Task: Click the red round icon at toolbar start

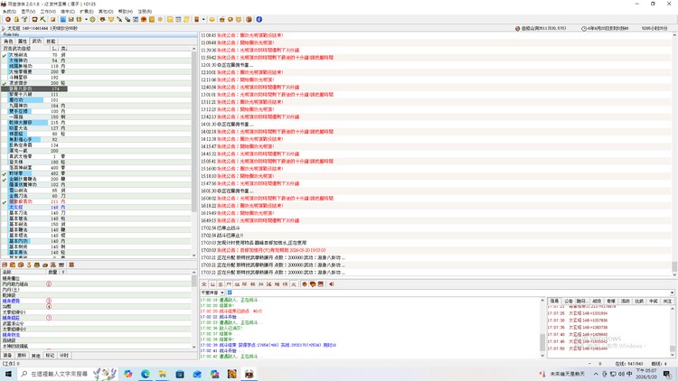Action: (x=8, y=20)
